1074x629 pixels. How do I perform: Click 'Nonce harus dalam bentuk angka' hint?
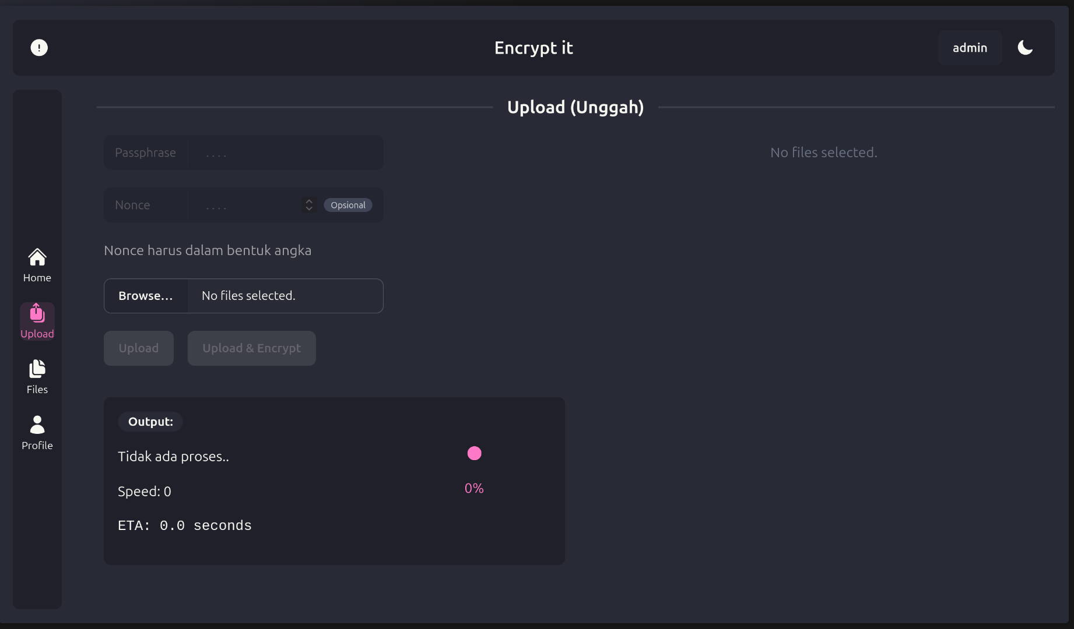208,250
